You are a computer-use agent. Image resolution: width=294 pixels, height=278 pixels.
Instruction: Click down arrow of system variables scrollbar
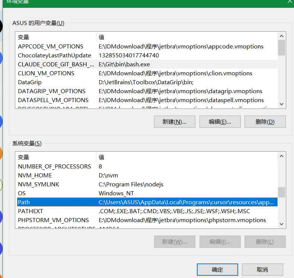(x=282, y=224)
